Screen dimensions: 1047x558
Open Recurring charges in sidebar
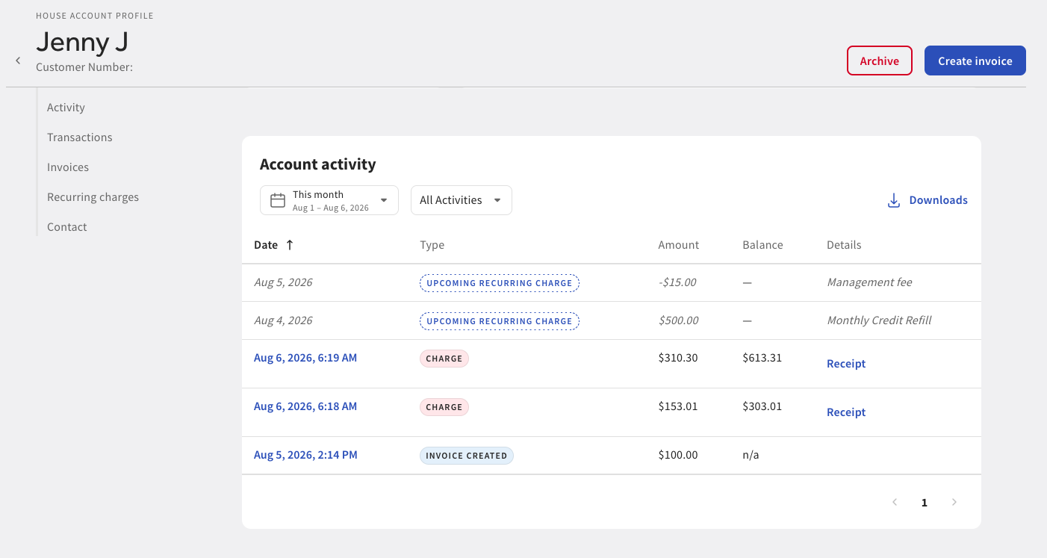click(x=93, y=197)
